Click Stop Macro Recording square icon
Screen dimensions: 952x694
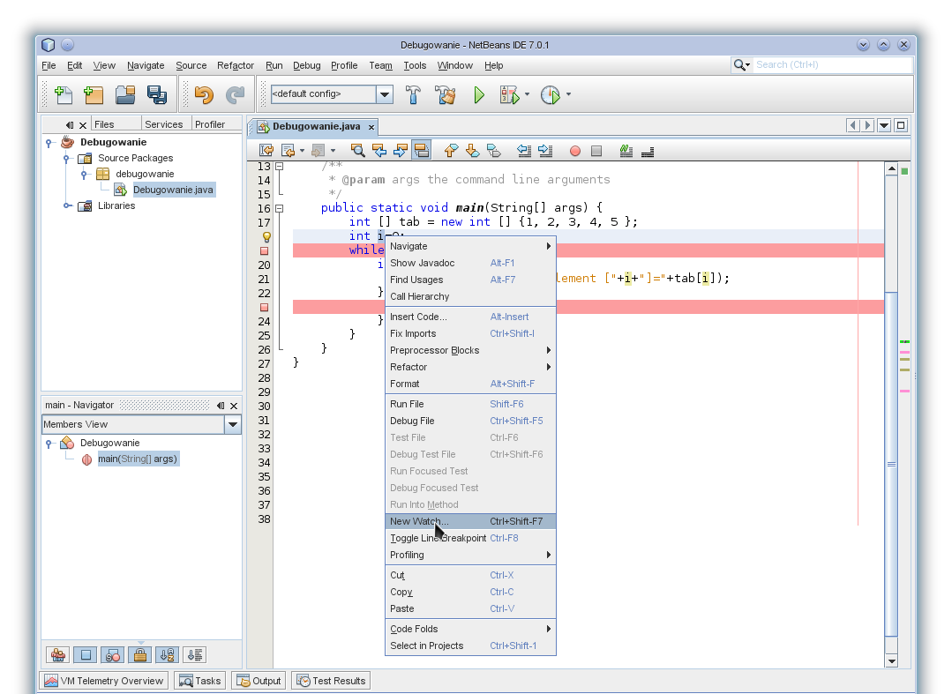(x=596, y=151)
